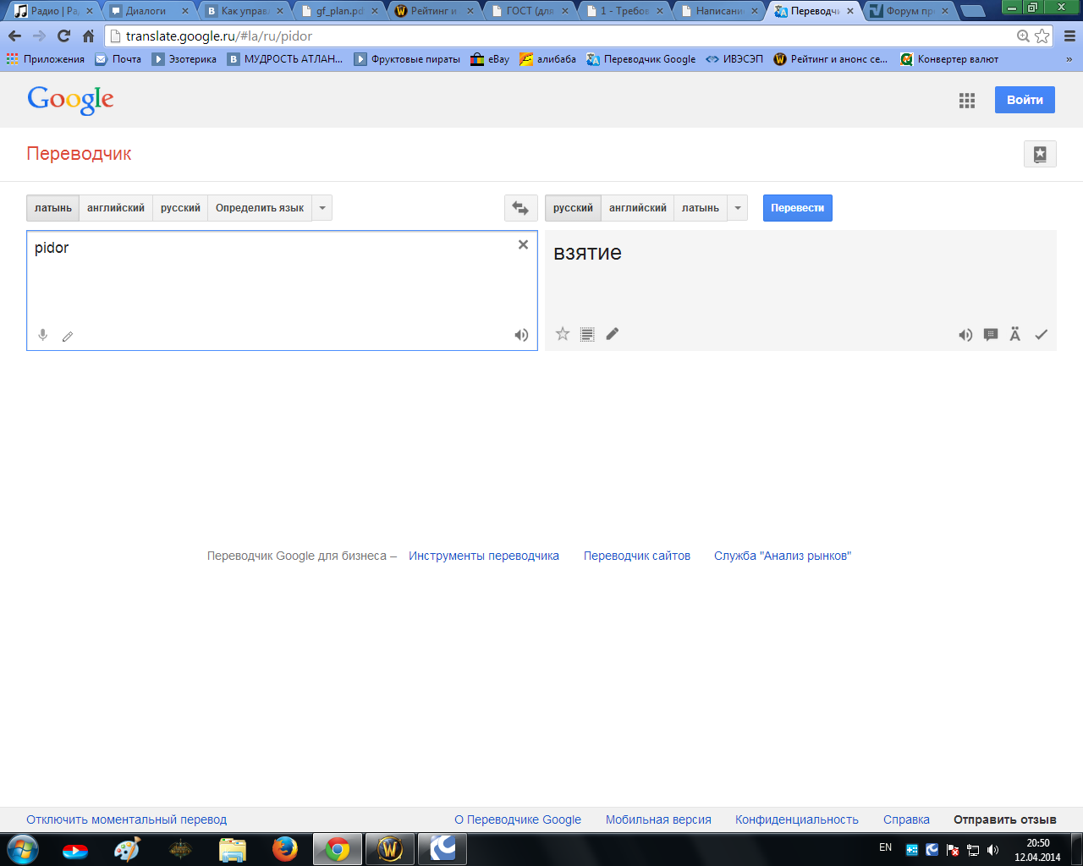Activate voice input microphone icon
Image resolution: width=1083 pixels, height=866 pixels.
click(x=43, y=335)
